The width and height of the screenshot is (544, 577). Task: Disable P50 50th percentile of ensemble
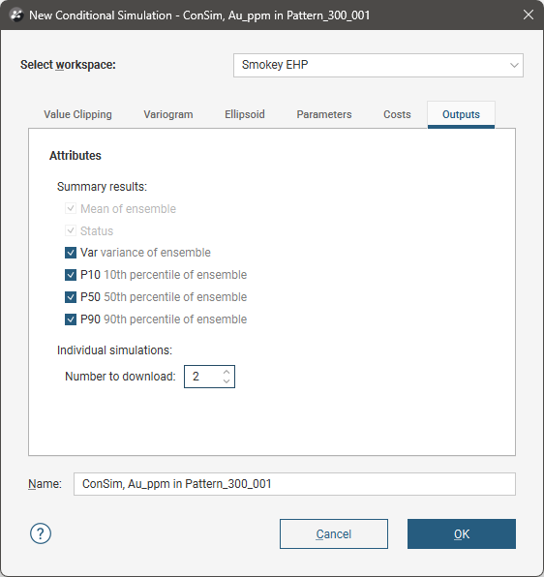click(x=71, y=297)
